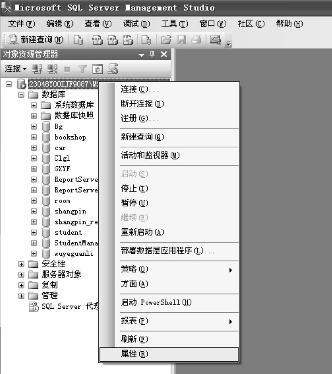Open toolbar options overflow arrow

(229, 44)
